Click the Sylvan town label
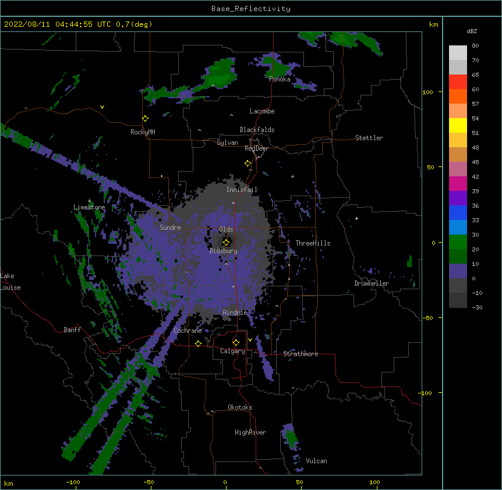This screenshot has height=490, width=502. pos(227,143)
